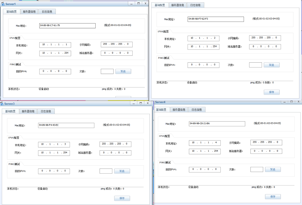The image size is (302, 205).
Task: Open 服务器信息 tab in Server3
Action: tap(28, 111)
